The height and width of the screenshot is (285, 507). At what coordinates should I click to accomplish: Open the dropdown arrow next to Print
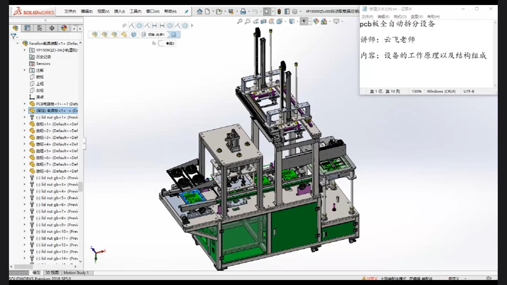(249, 11)
